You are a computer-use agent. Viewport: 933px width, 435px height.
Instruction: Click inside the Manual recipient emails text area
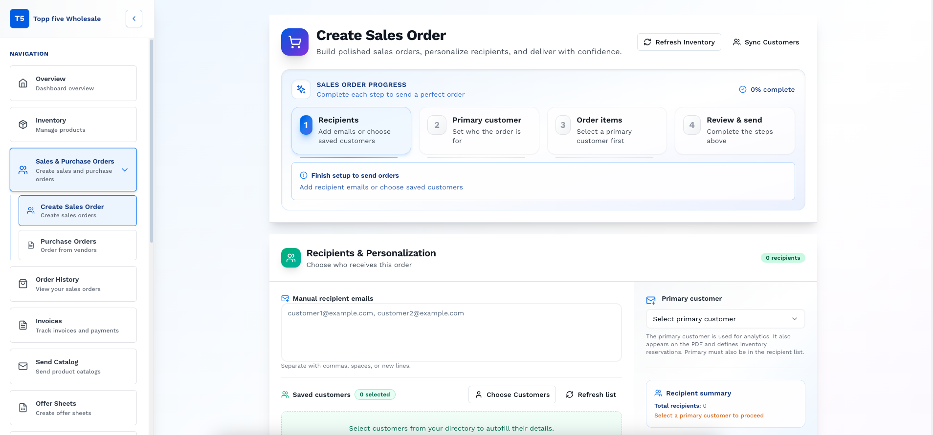click(x=451, y=332)
